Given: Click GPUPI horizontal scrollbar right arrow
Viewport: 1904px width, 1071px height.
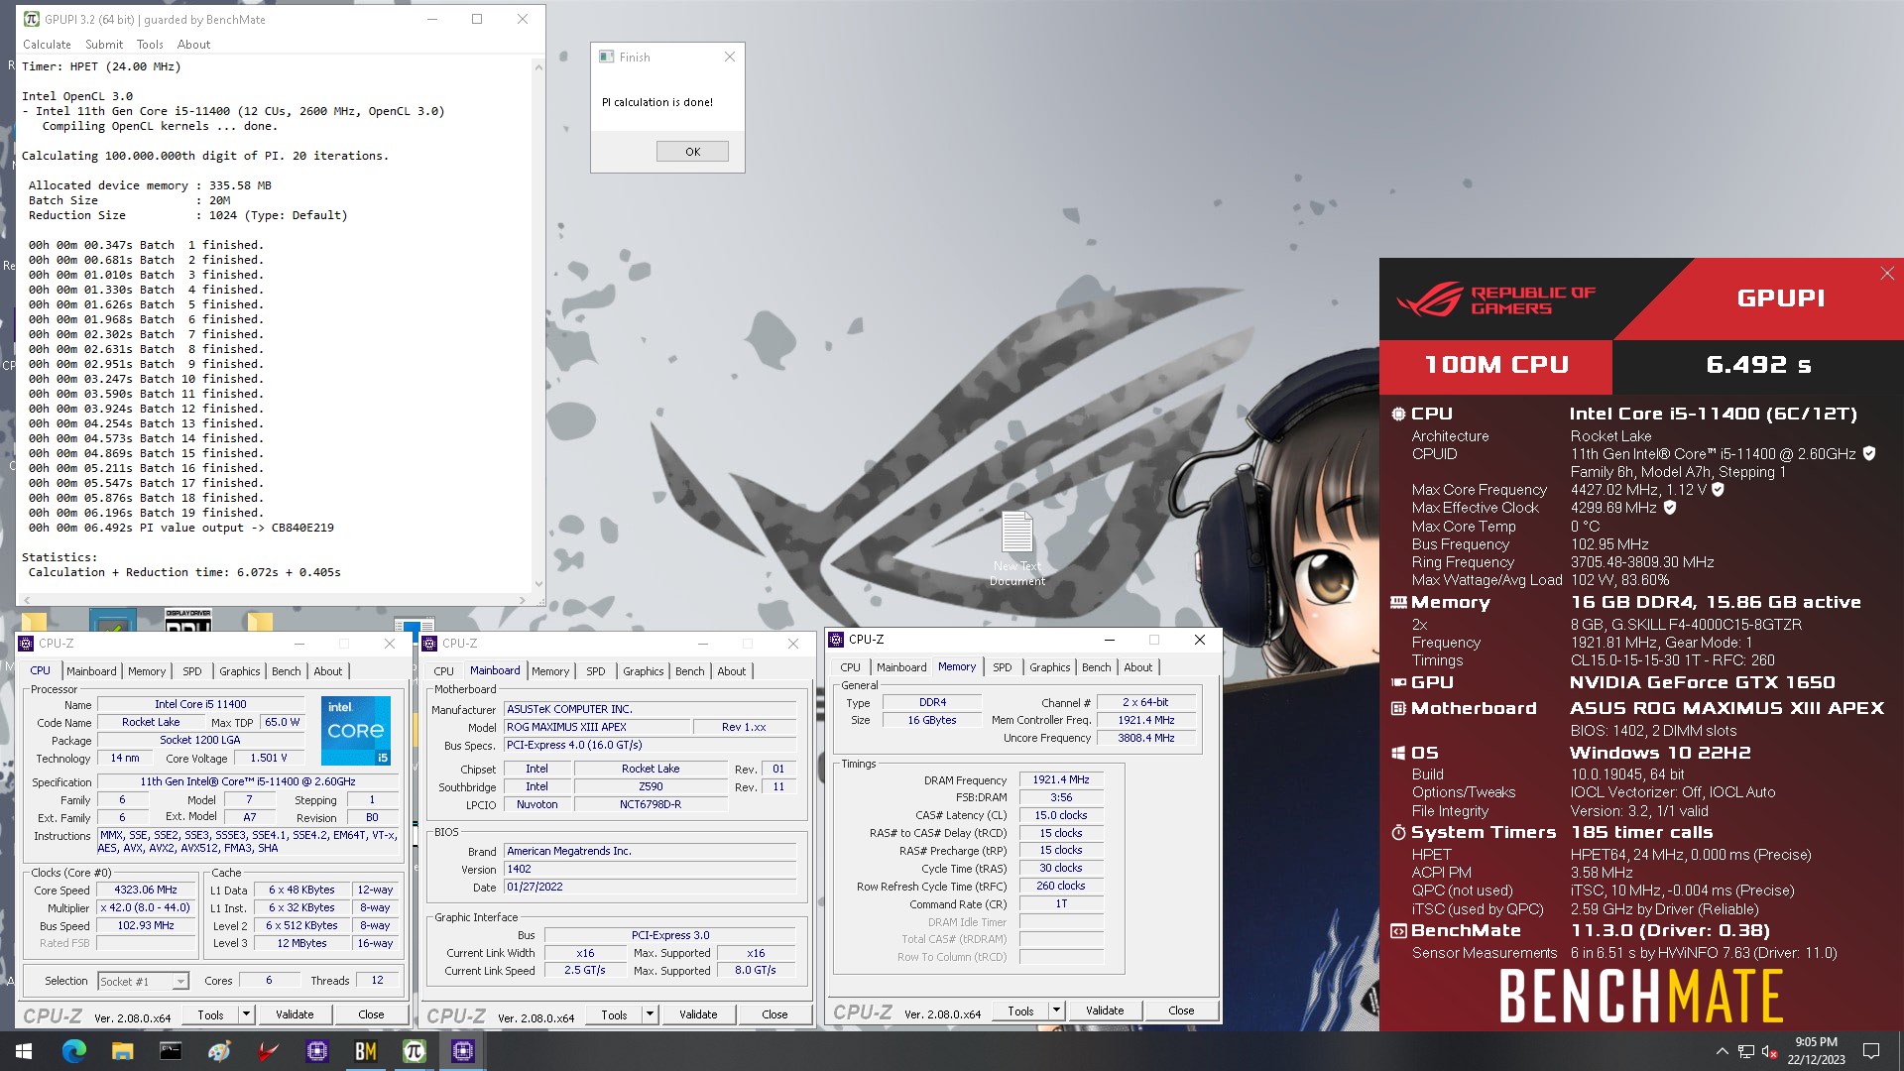Looking at the screenshot, I should [x=523, y=600].
